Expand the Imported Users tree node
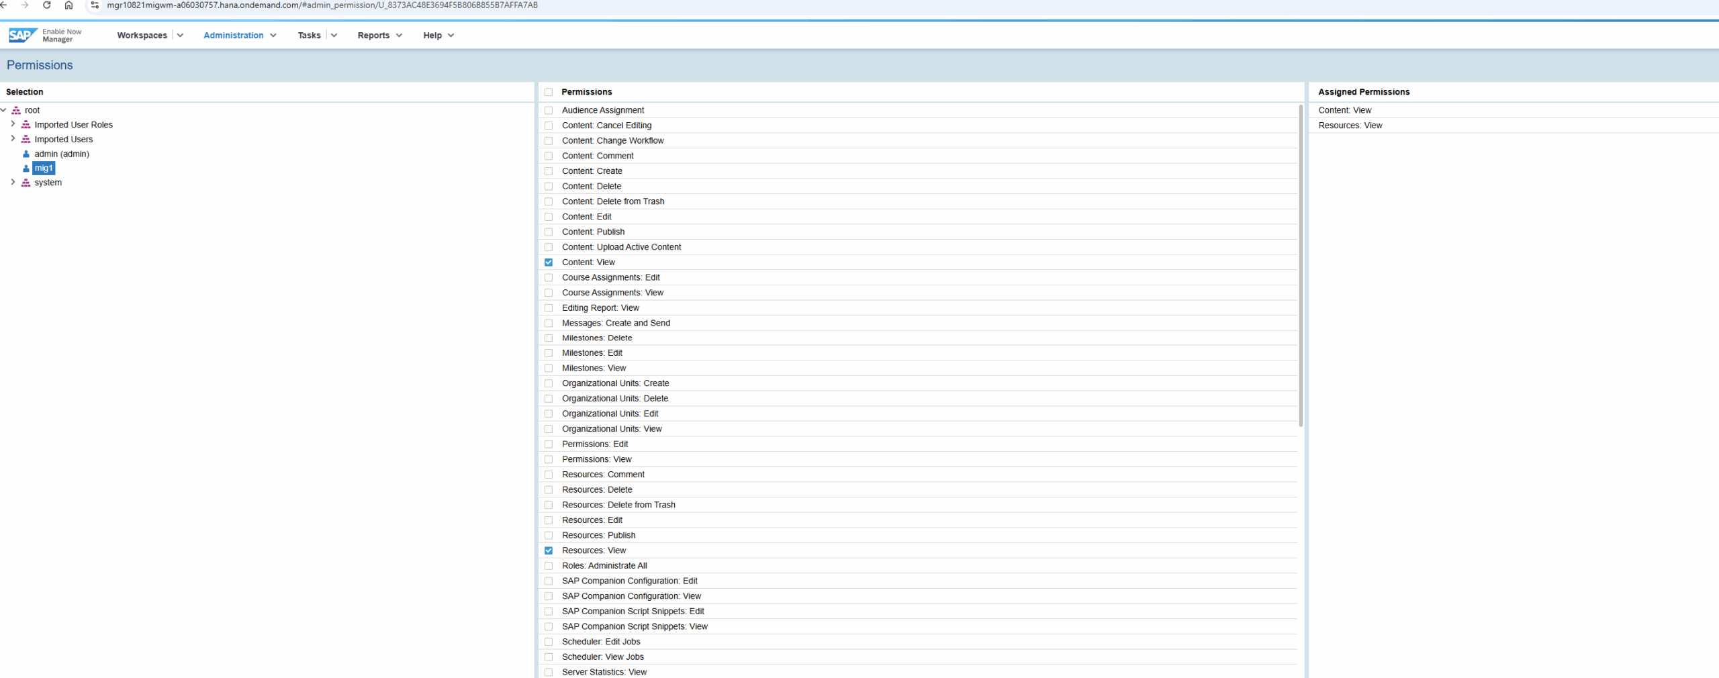This screenshot has height=678, width=1719. point(13,139)
